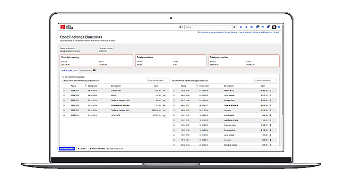Sort right table by Descripción header
The image size is (345, 194).
coord(229,86)
